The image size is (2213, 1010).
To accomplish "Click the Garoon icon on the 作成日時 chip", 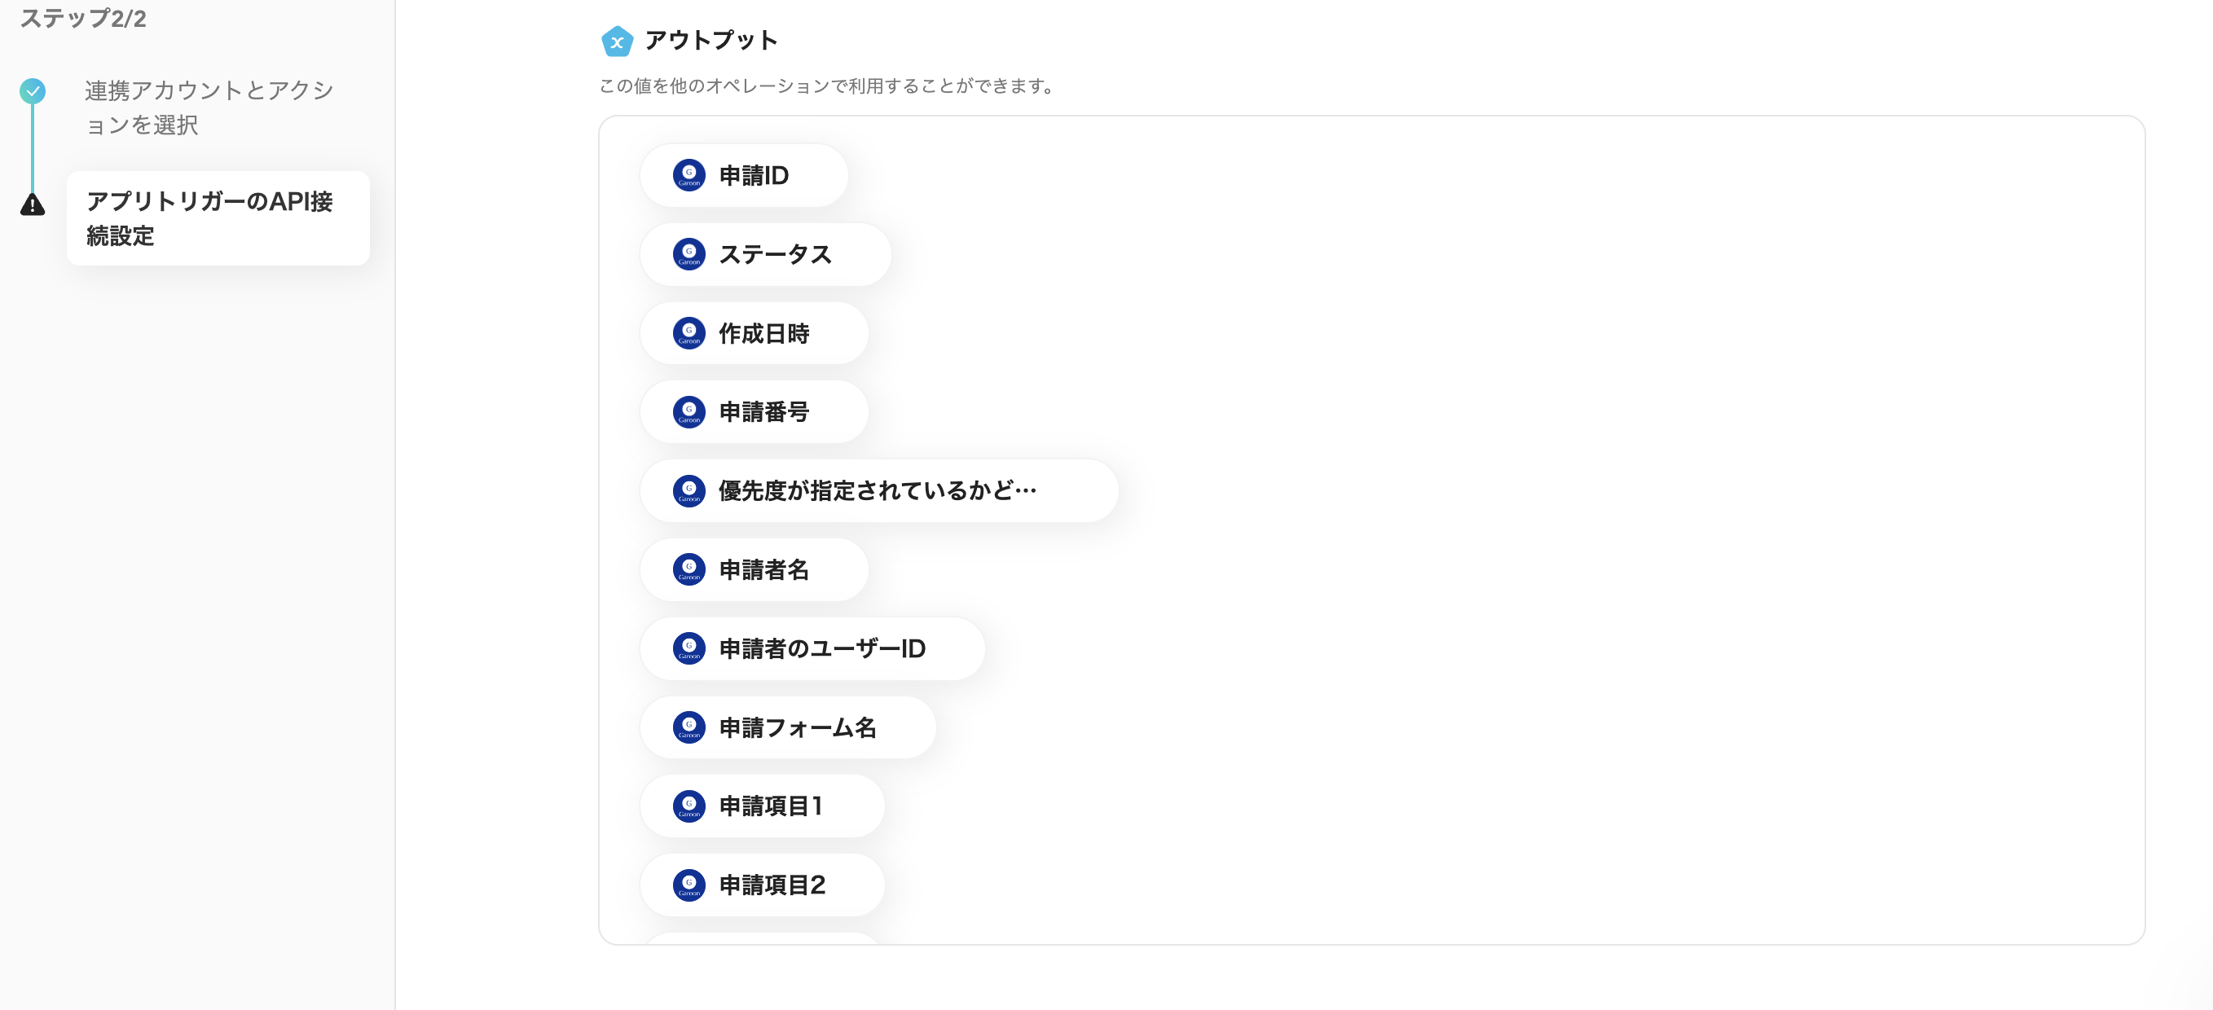I will coord(690,332).
